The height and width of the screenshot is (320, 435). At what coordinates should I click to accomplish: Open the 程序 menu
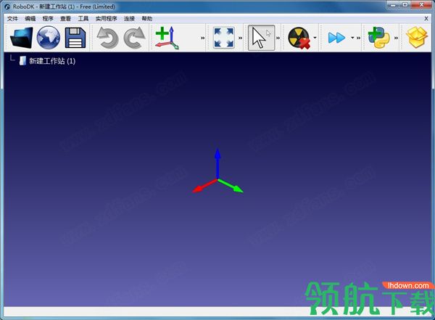48,19
